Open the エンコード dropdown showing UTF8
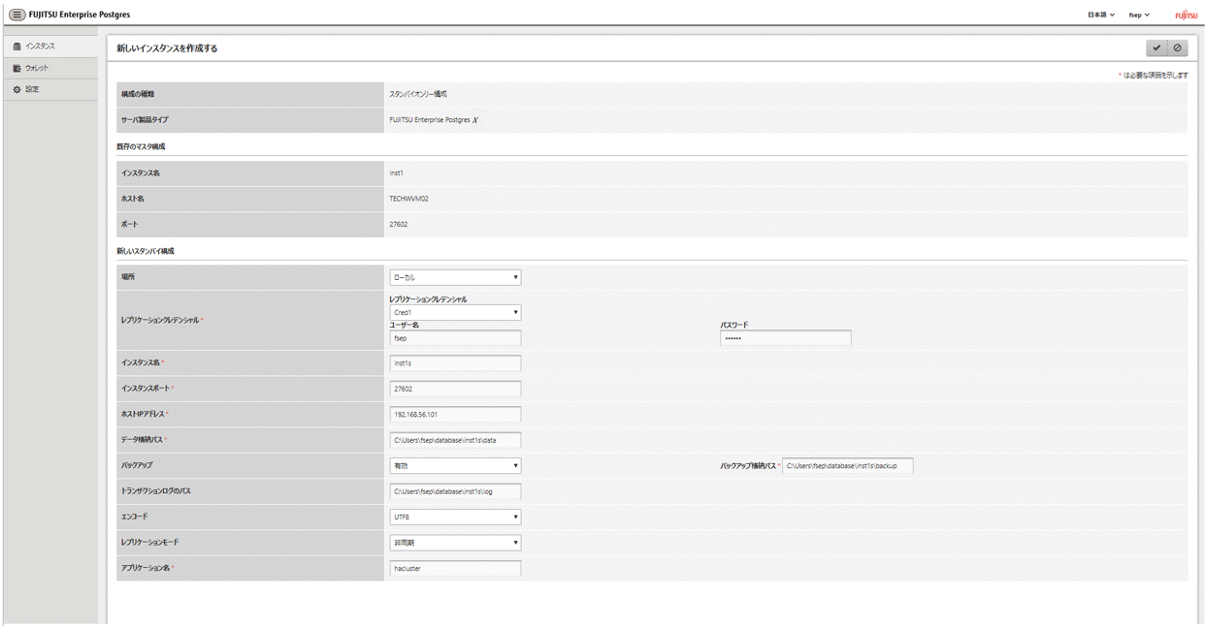Image resolution: width=1205 pixels, height=627 pixels. click(455, 517)
